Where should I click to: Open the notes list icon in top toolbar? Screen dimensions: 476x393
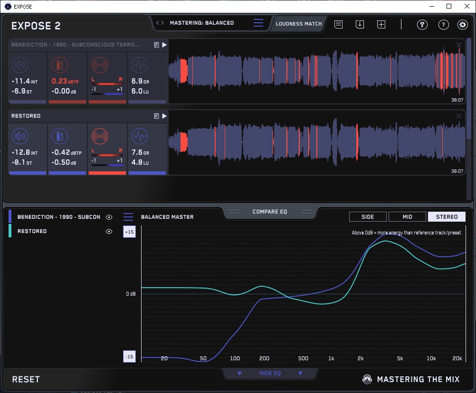point(338,24)
